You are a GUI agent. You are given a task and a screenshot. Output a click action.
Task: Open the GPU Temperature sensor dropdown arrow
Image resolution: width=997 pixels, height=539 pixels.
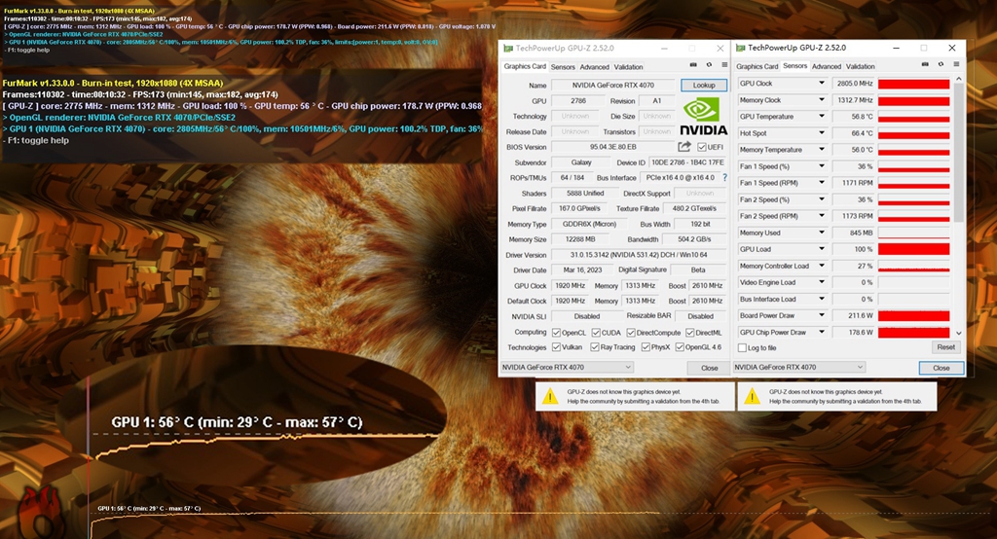point(822,117)
